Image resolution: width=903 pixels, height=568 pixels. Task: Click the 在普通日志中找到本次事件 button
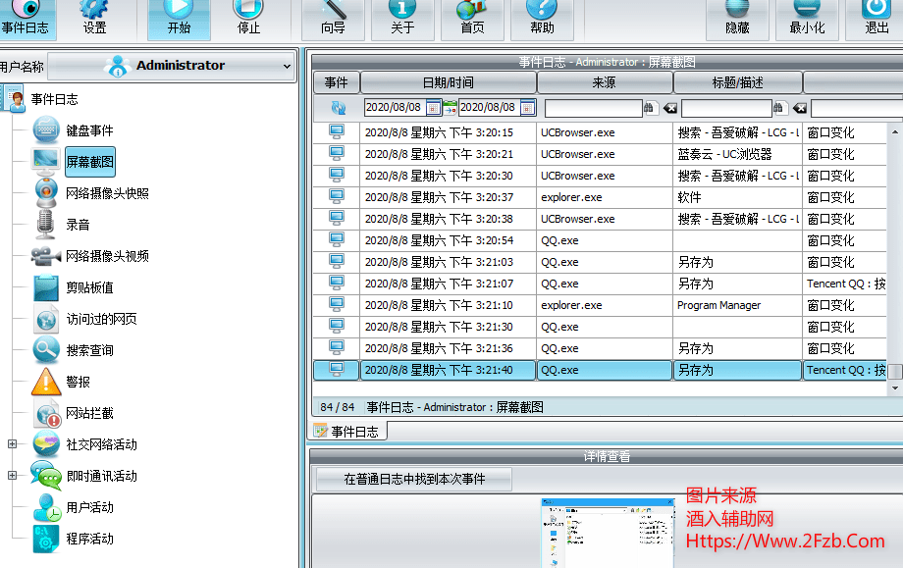[413, 480]
